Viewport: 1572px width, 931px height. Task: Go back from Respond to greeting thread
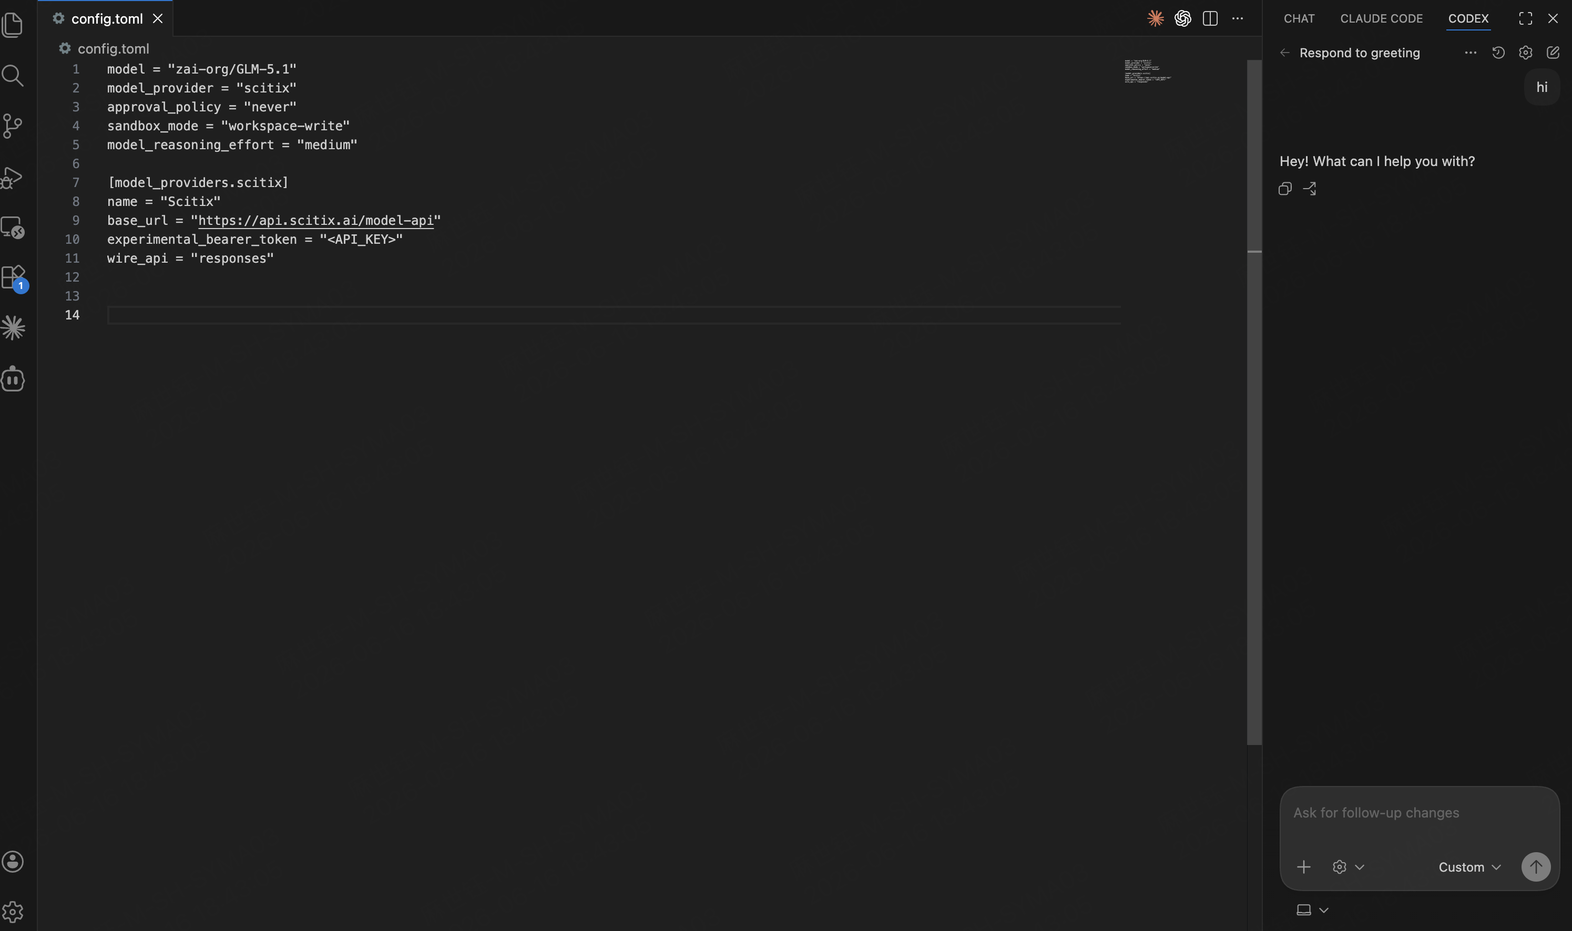pyautogui.click(x=1284, y=53)
